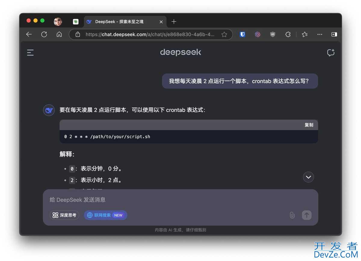Go back with the browser back arrow
The width and height of the screenshot is (361, 261).
point(29,34)
